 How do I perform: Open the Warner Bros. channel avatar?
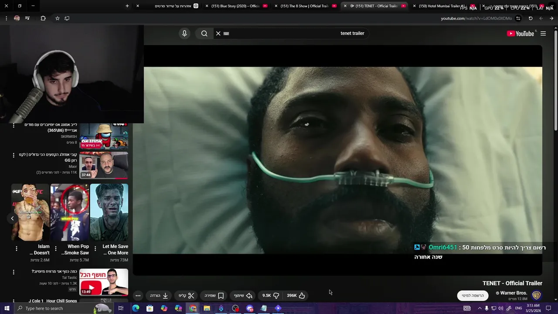click(x=537, y=295)
